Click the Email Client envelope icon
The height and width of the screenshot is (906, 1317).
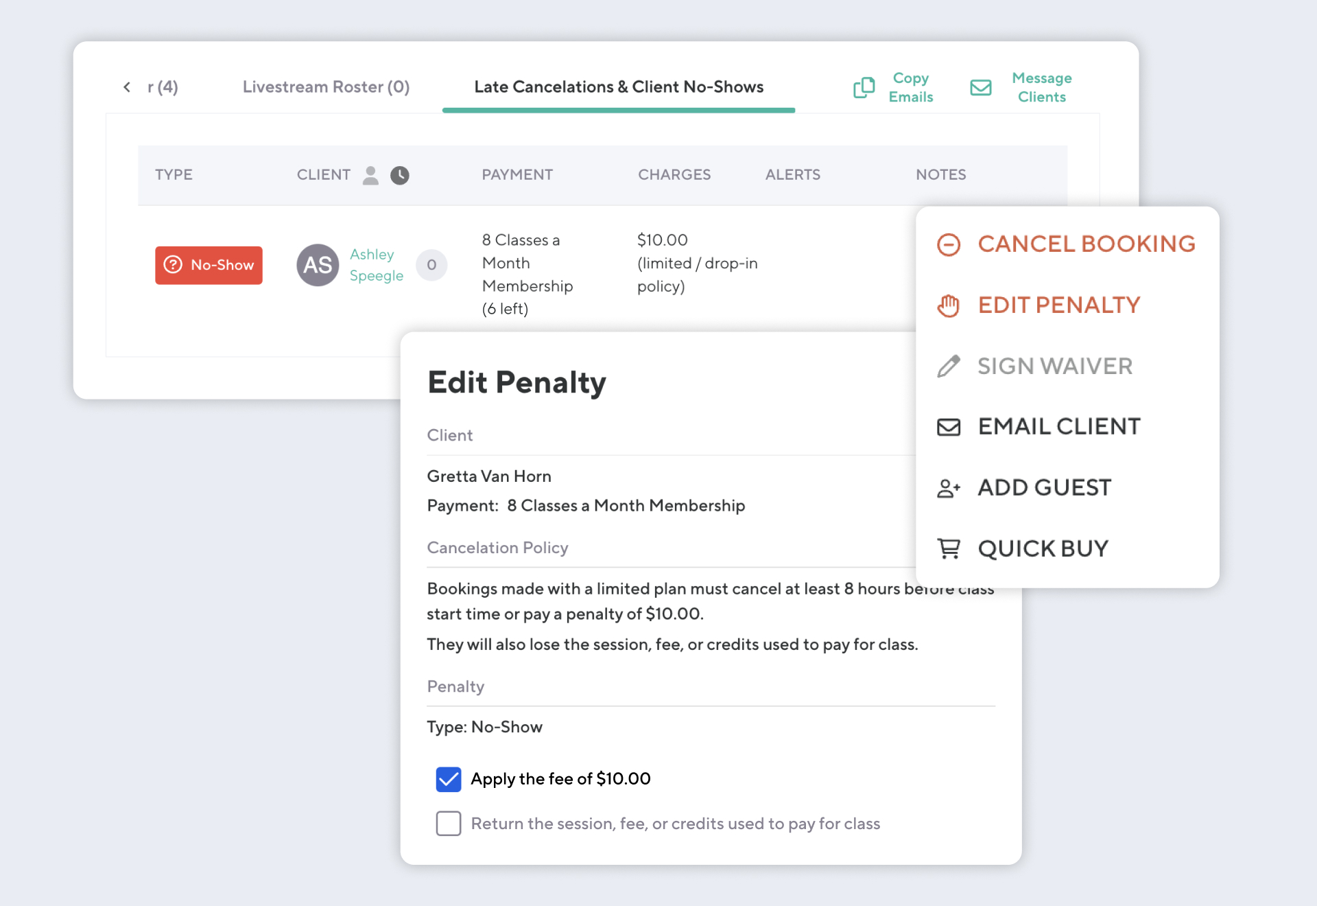coord(949,426)
